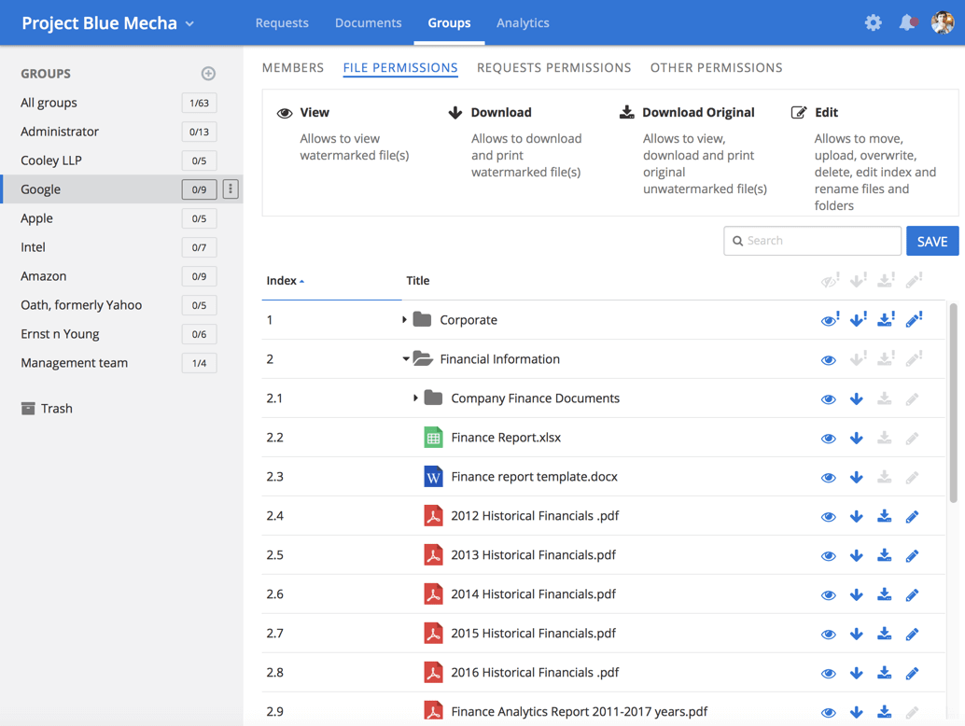Viewport: 965px width, 726px height.
Task: Toggle view eye for Finance Report.xlsx
Action: pyautogui.click(x=829, y=439)
